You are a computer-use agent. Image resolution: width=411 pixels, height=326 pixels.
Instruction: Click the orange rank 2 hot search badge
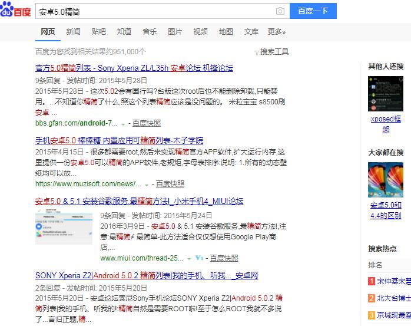(372, 298)
